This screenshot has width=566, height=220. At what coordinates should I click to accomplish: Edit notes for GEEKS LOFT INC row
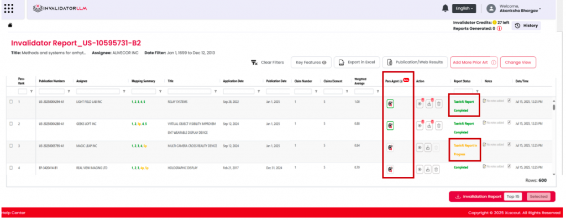click(509, 123)
